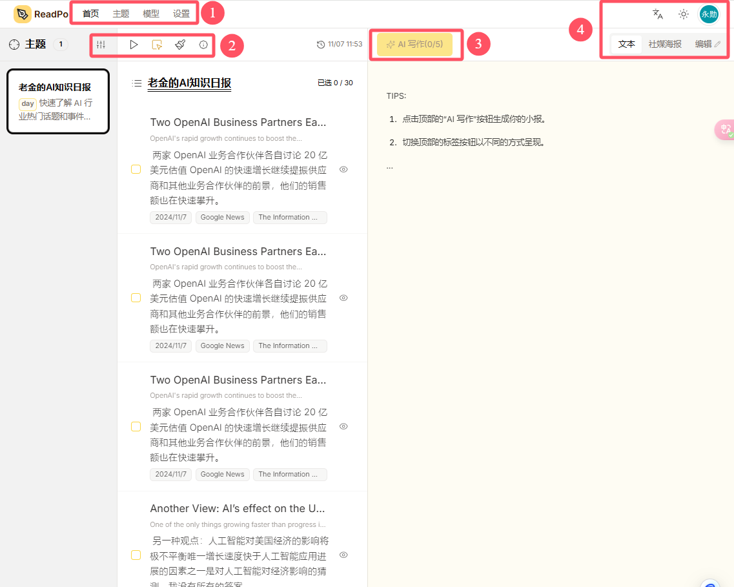The width and height of the screenshot is (734, 587).
Task: Click the translate language icon
Action: [x=658, y=14]
